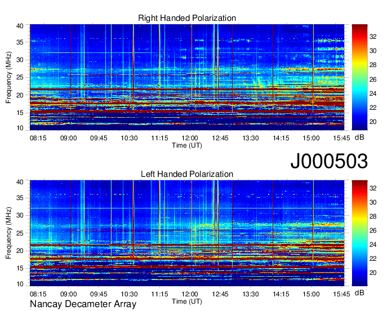Click the 15 MHz tick of Left Handed plot
The image size is (383, 311).
[20, 268]
